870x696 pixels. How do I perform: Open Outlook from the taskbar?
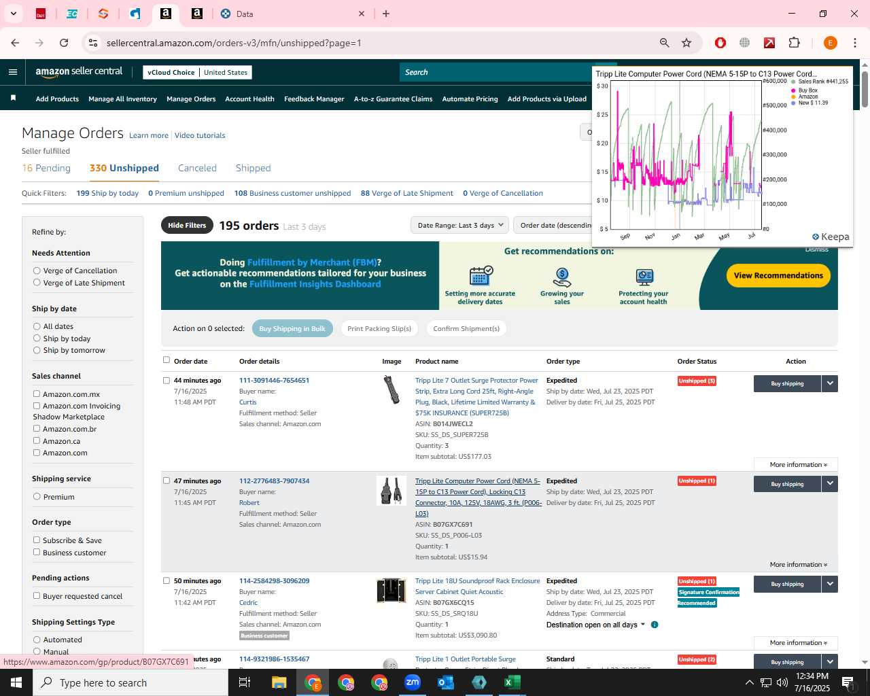pyautogui.click(x=446, y=682)
